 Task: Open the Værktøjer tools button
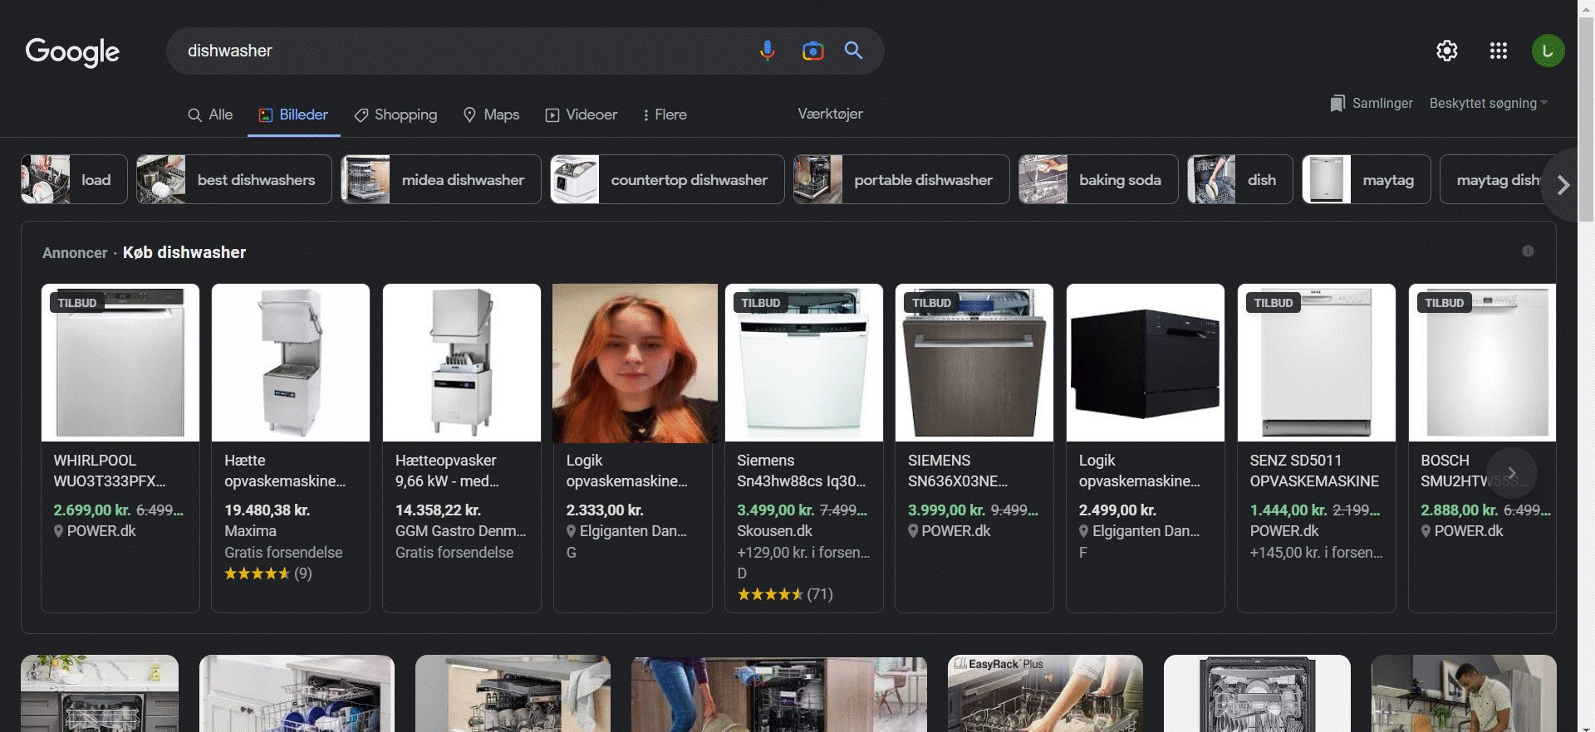click(830, 114)
